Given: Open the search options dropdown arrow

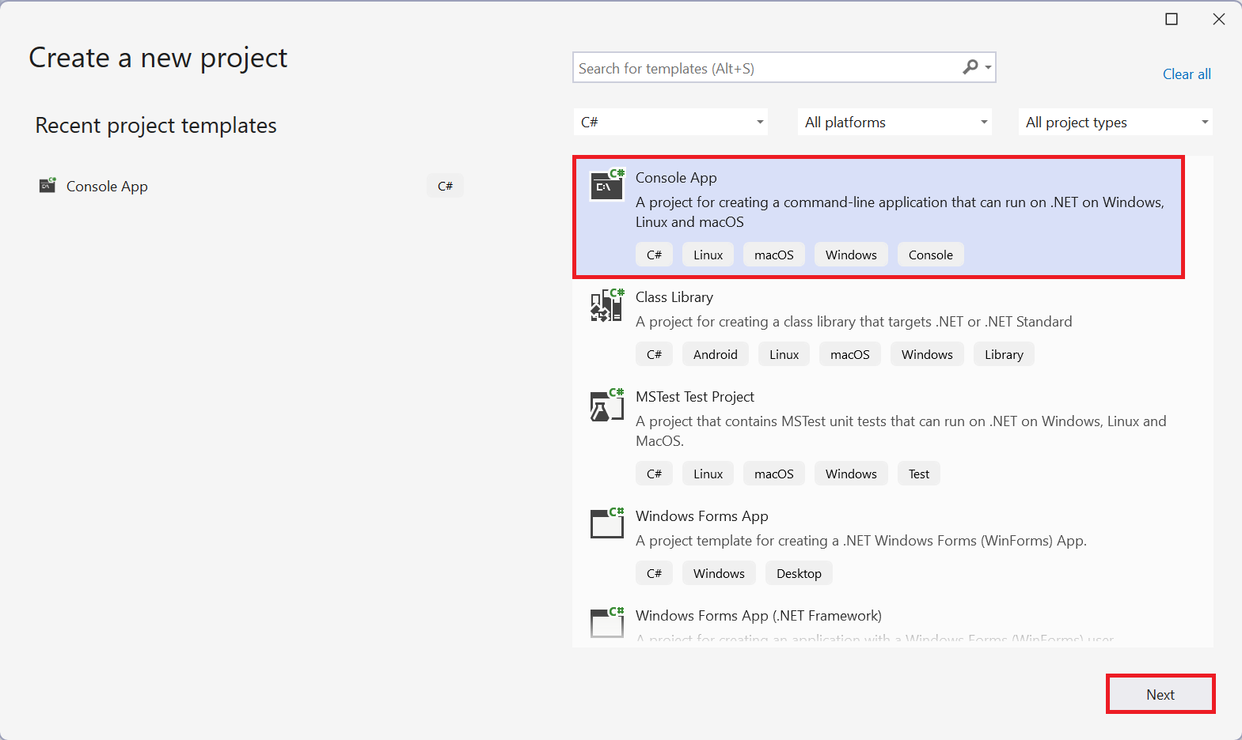Looking at the screenshot, I should coord(988,68).
